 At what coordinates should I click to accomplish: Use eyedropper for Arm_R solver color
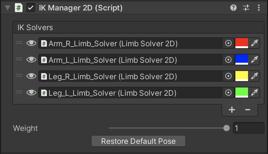pyautogui.click(x=254, y=43)
